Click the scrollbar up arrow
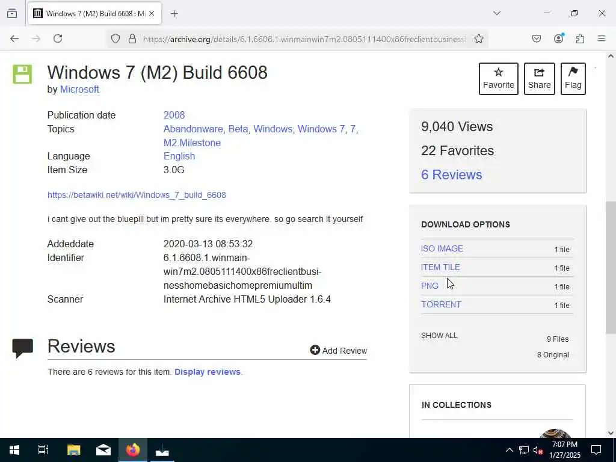Image resolution: width=616 pixels, height=462 pixels. point(611,56)
